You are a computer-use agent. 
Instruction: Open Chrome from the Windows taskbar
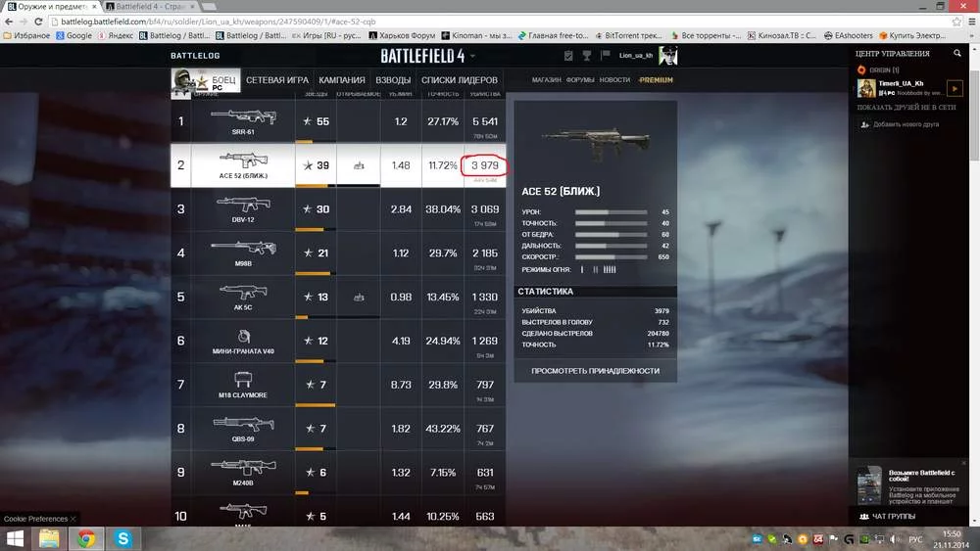pos(86,538)
